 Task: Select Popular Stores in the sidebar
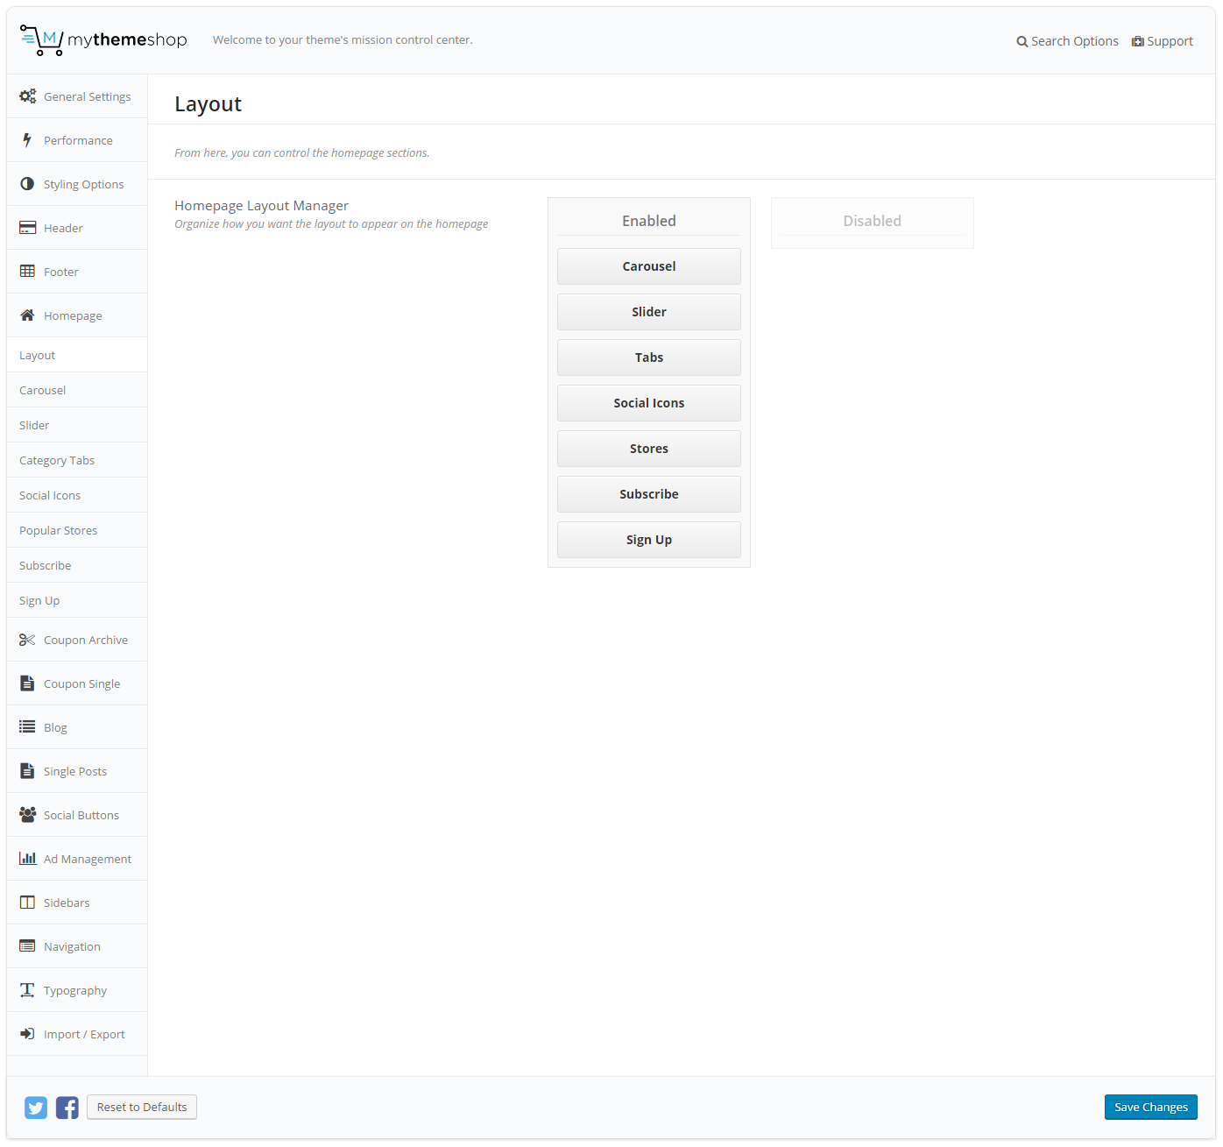[x=58, y=530]
